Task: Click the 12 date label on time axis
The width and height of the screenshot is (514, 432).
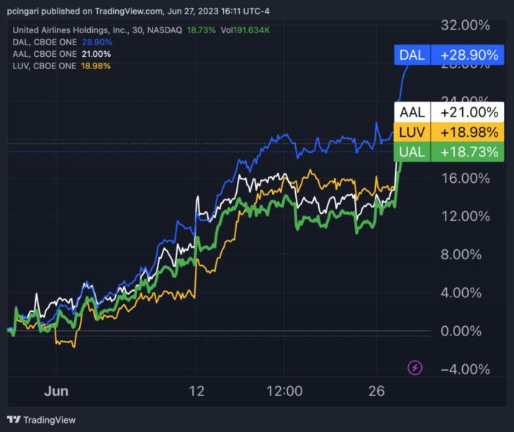Action: tap(197, 391)
